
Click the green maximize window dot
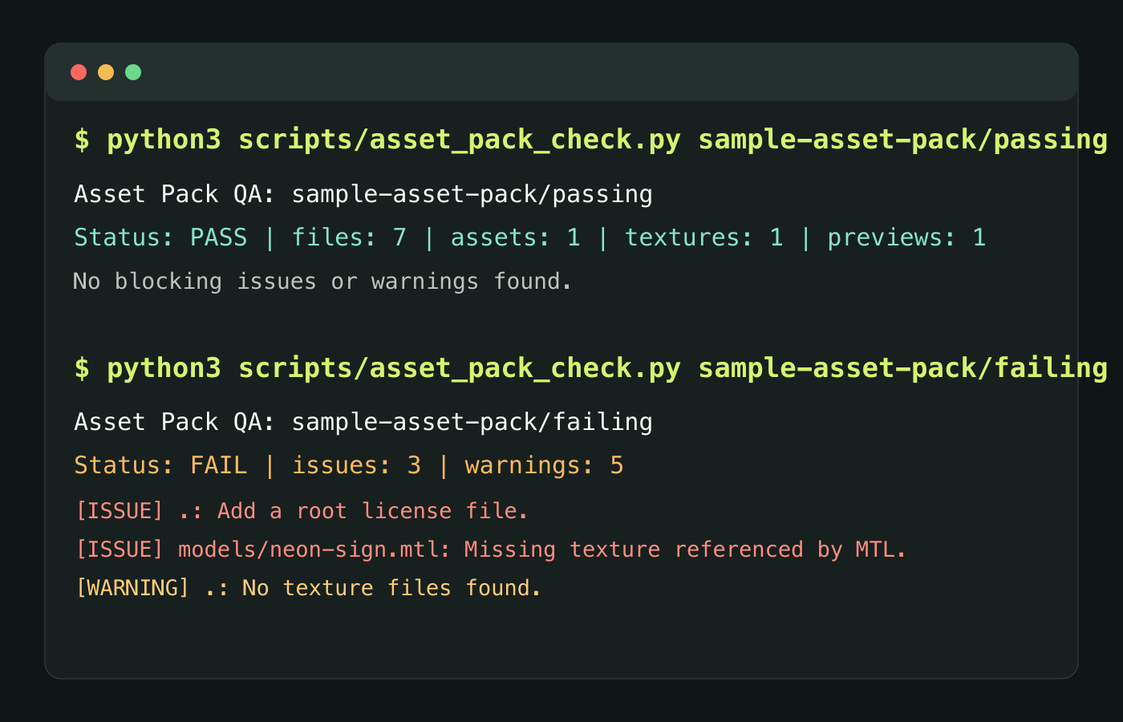[133, 72]
